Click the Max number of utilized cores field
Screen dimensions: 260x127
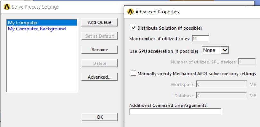pos(200,39)
